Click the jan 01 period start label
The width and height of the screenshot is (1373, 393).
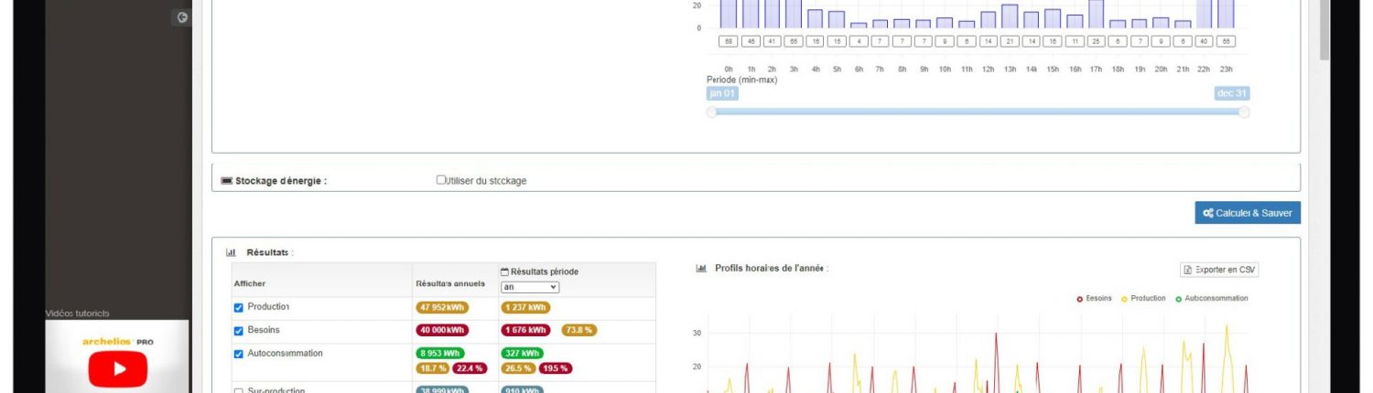(722, 93)
